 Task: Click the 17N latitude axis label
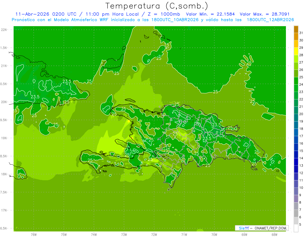click(x=4, y=210)
